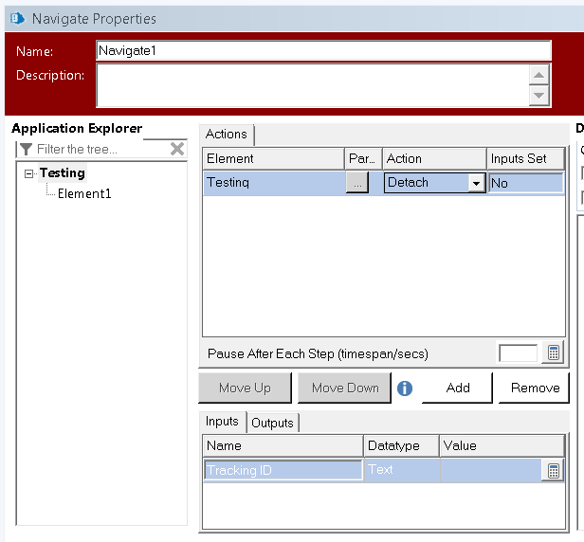Select Element1 in the Application Explorer tree
Image resolution: width=584 pixels, height=542 pixels.
(84, 193)
